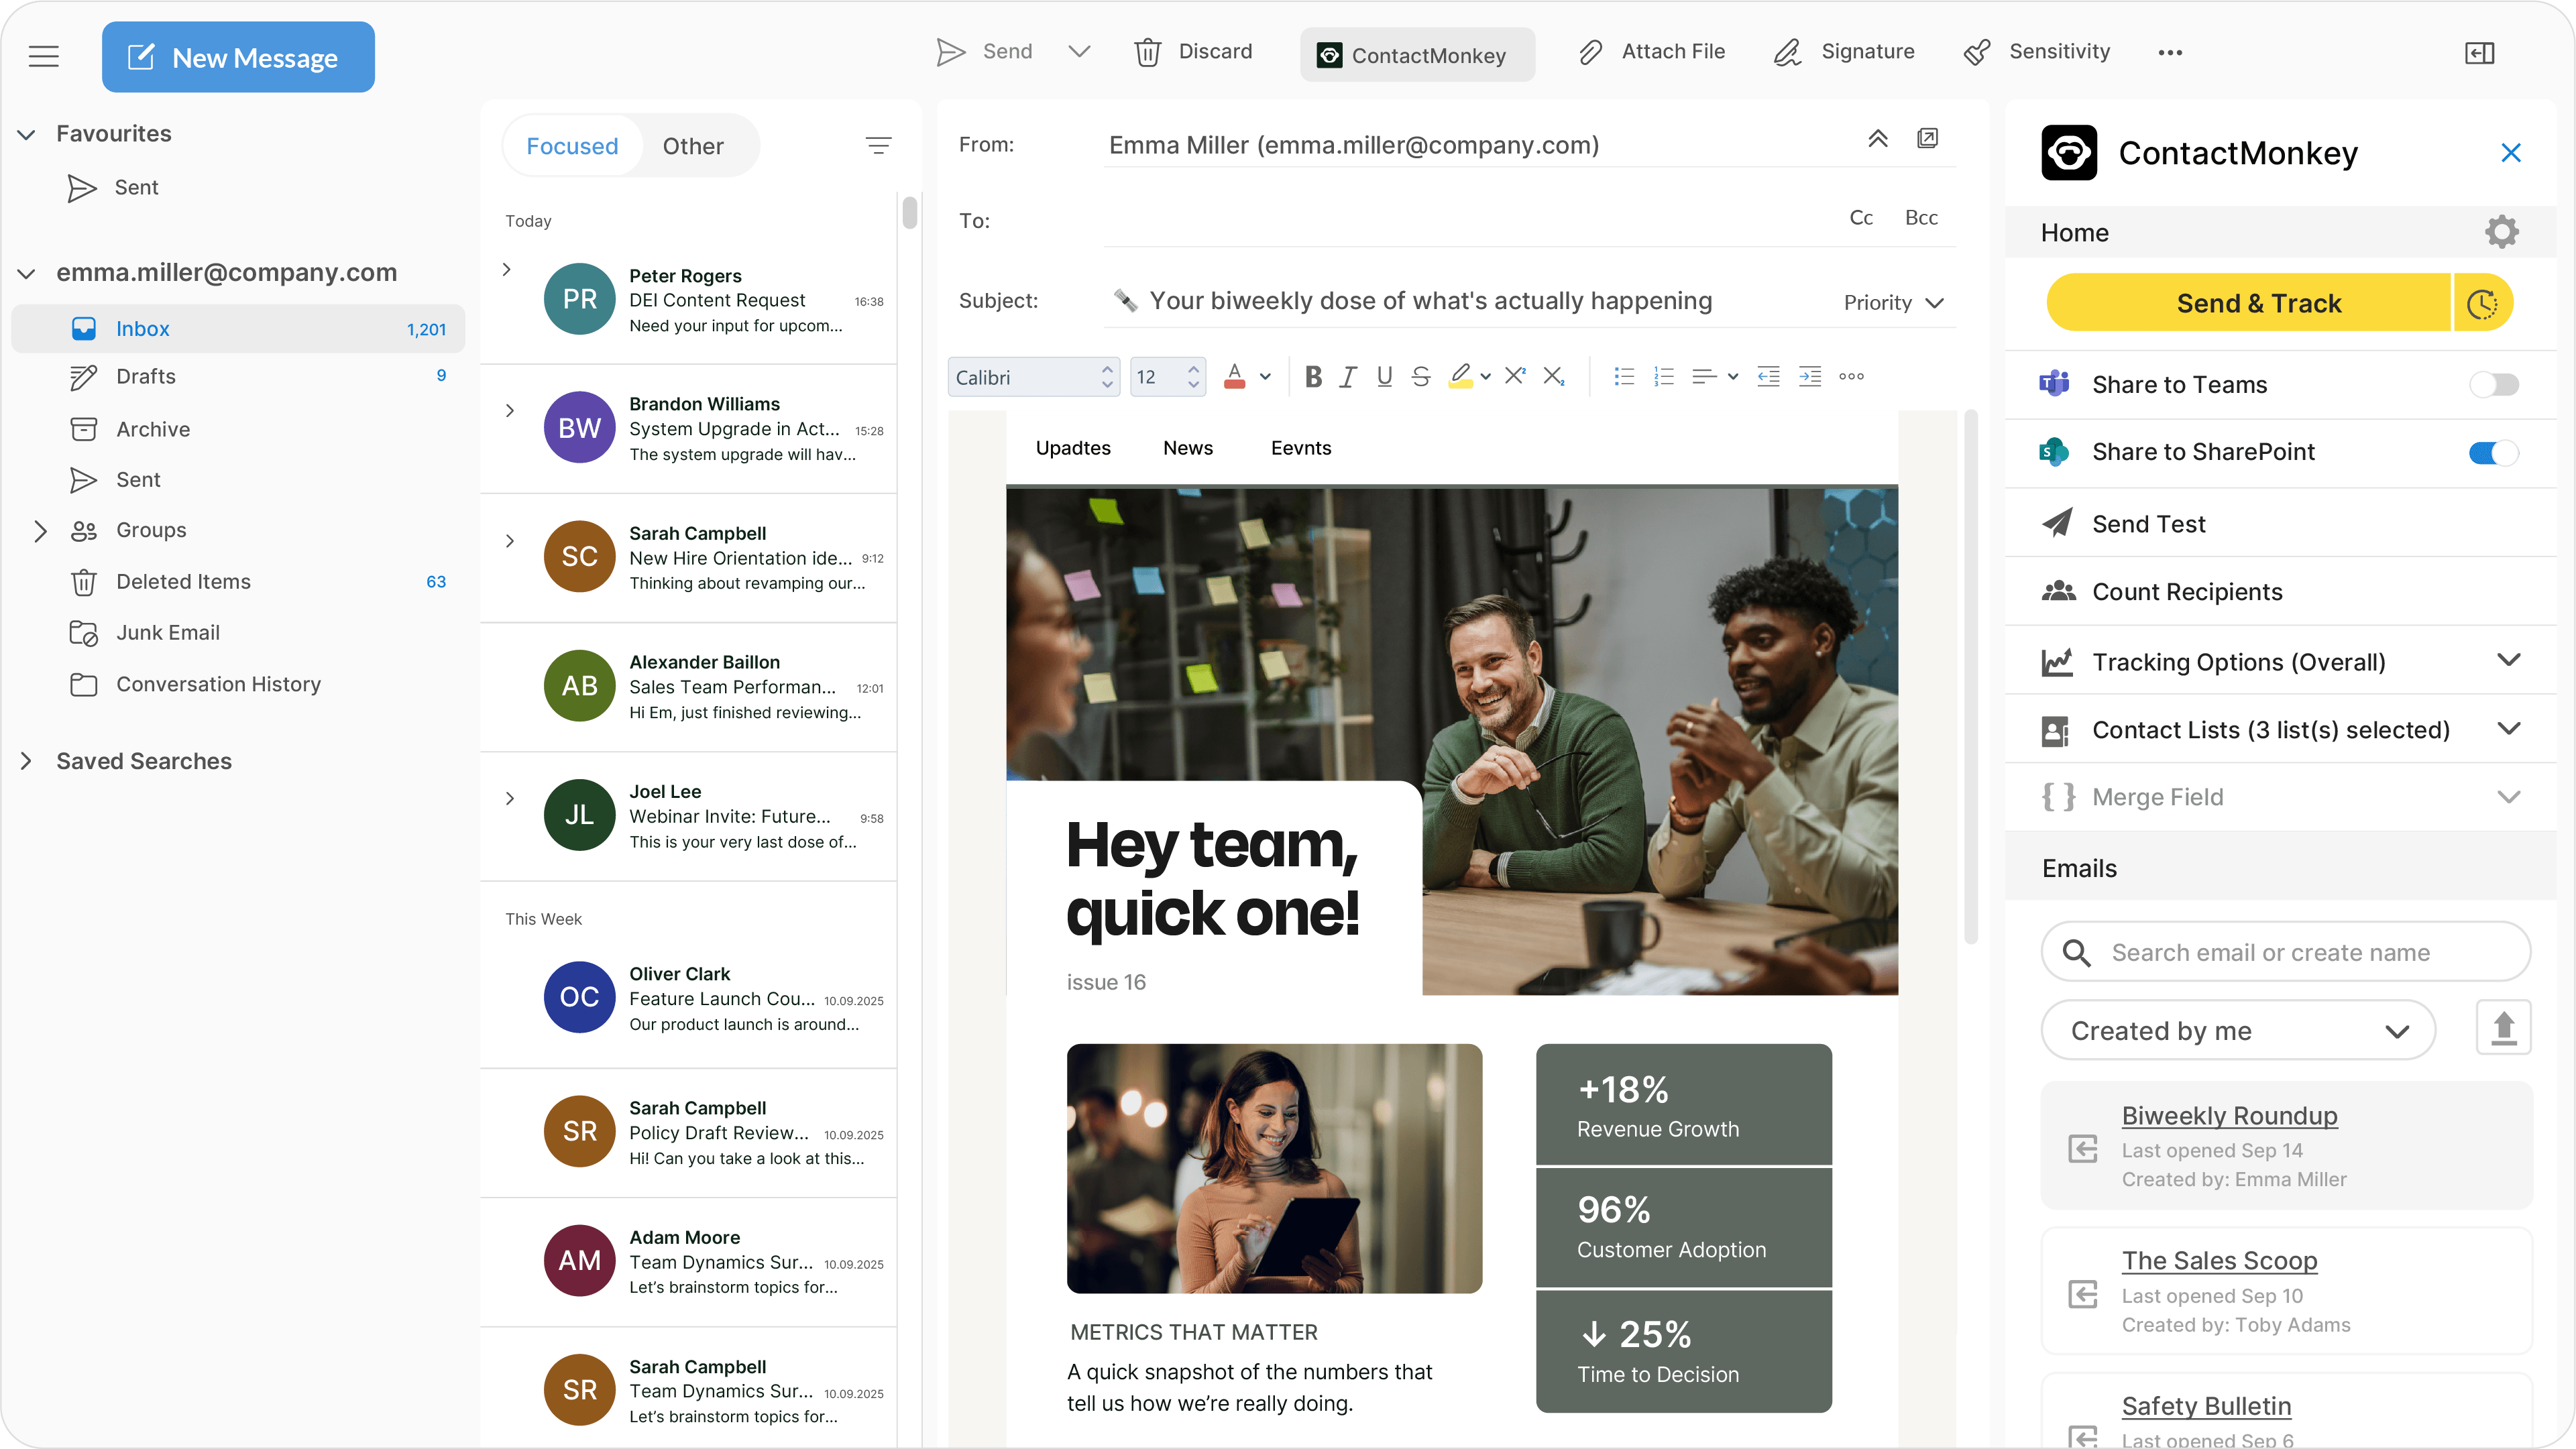Apply strikethrough formatting icon
The height and width of the screenshot is (1449, 2576).
pos(1420,377)
